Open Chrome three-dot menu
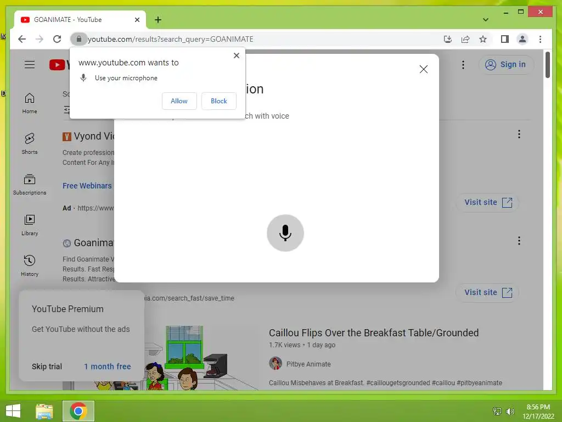 point(540,39)
